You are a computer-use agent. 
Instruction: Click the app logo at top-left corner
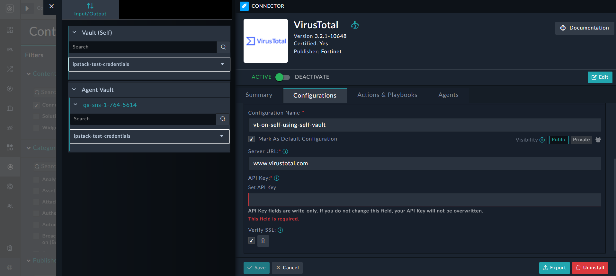[10, 9]
